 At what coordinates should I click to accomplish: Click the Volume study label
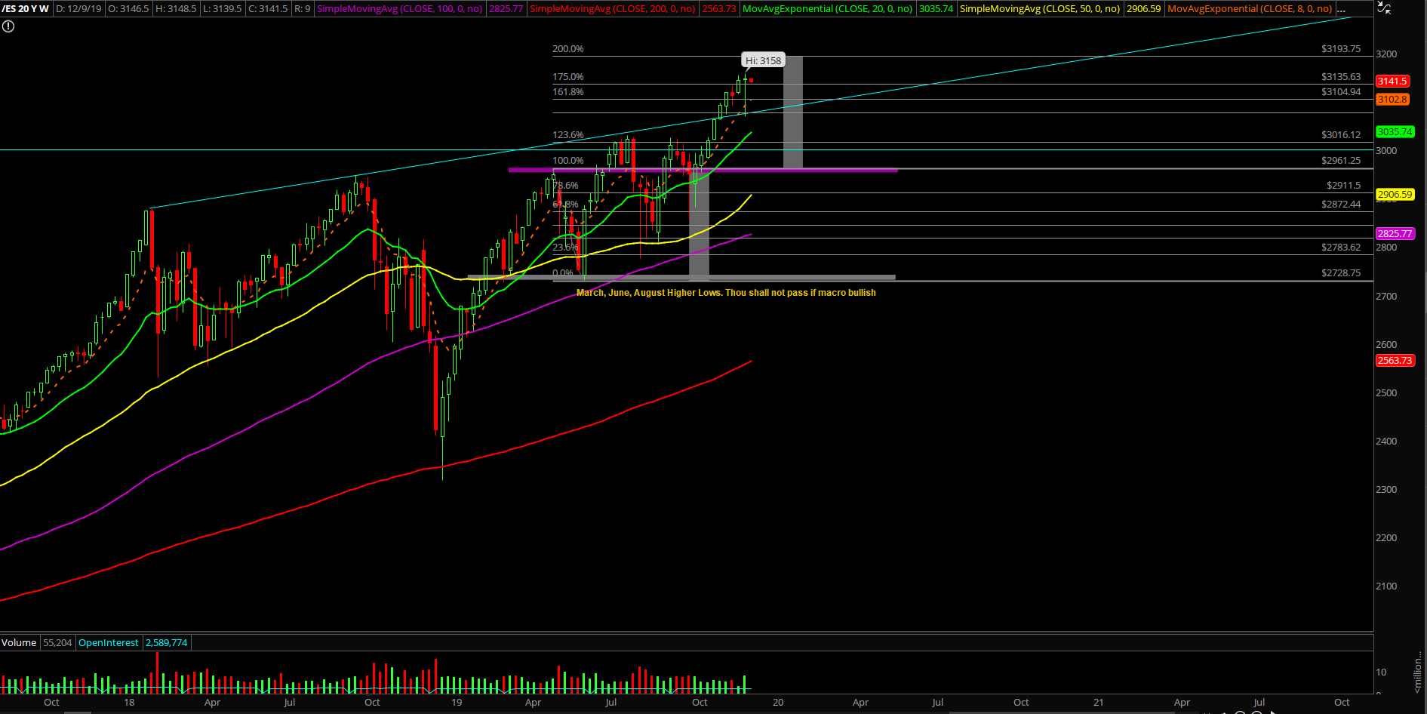[19, 643]
